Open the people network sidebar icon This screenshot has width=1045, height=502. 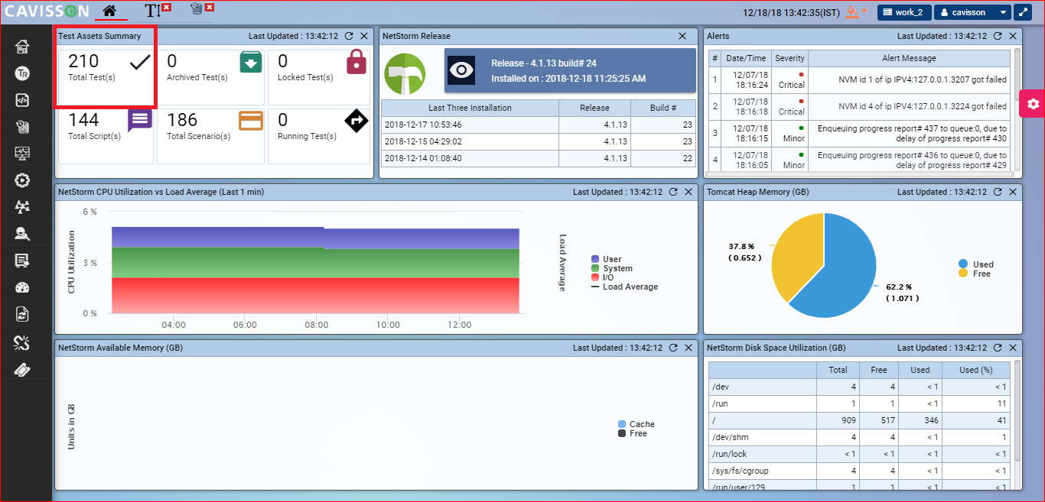coord(22,207)
